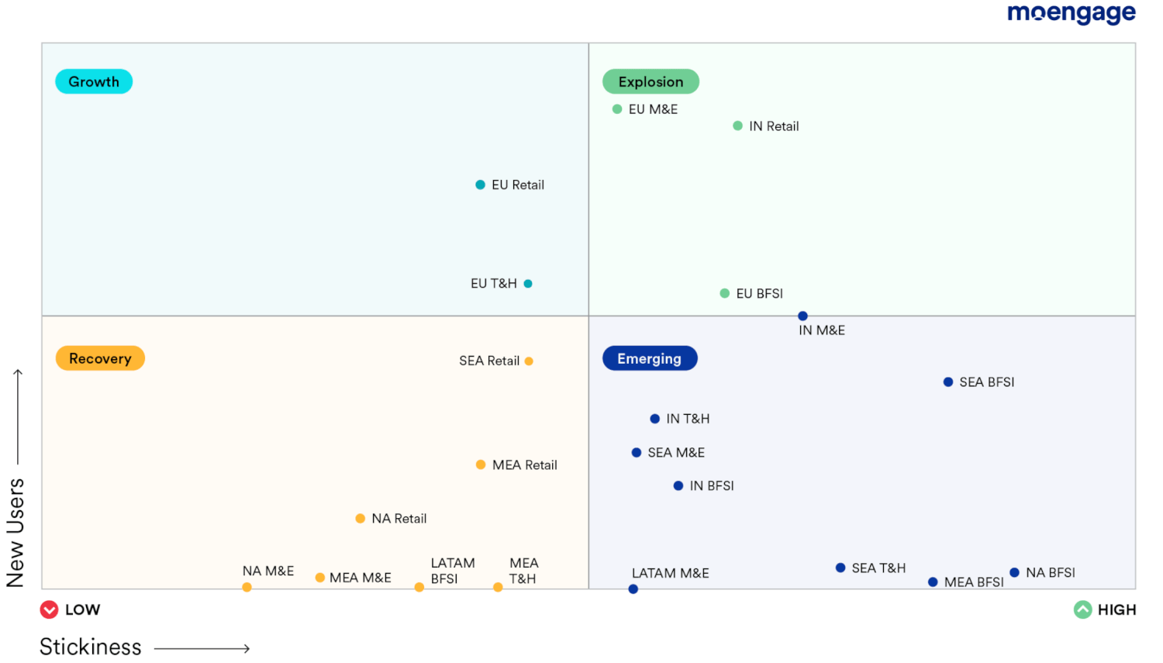The image size is (1163, 663).
Task: Select the IN Retail data point
Action: (x=737, y=126)
